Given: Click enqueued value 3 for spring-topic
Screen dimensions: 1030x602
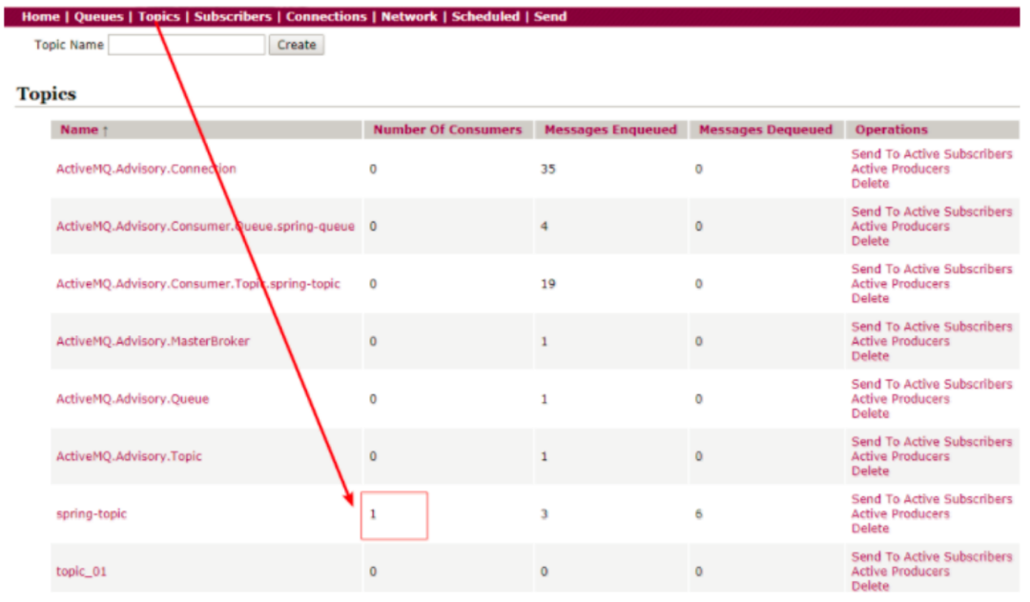Looking at the screenshot, I should click(x=544, y=514).
